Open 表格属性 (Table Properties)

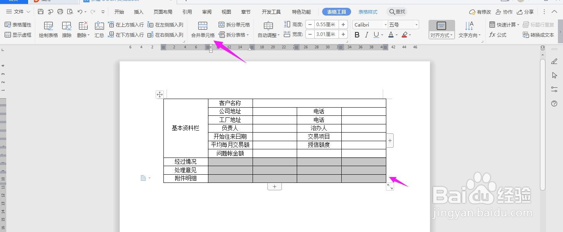tap(18, 24)
